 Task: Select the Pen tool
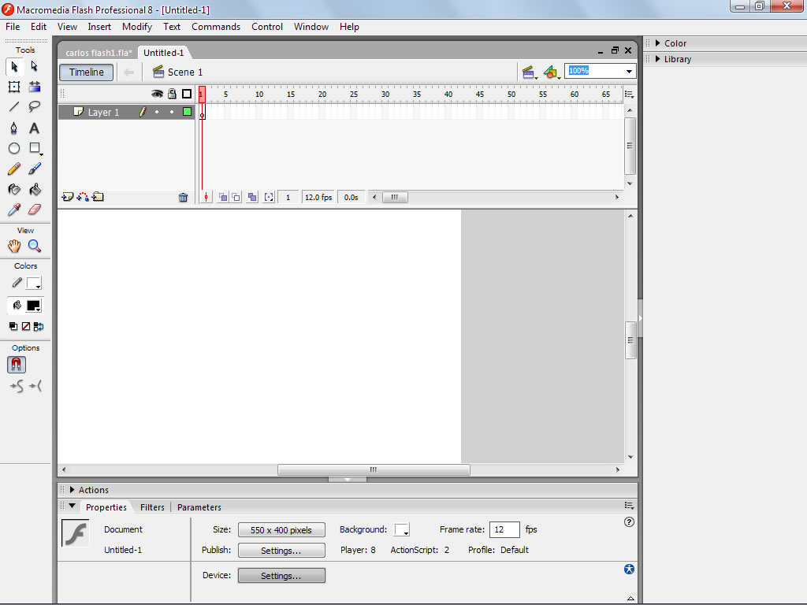[14, 128]
